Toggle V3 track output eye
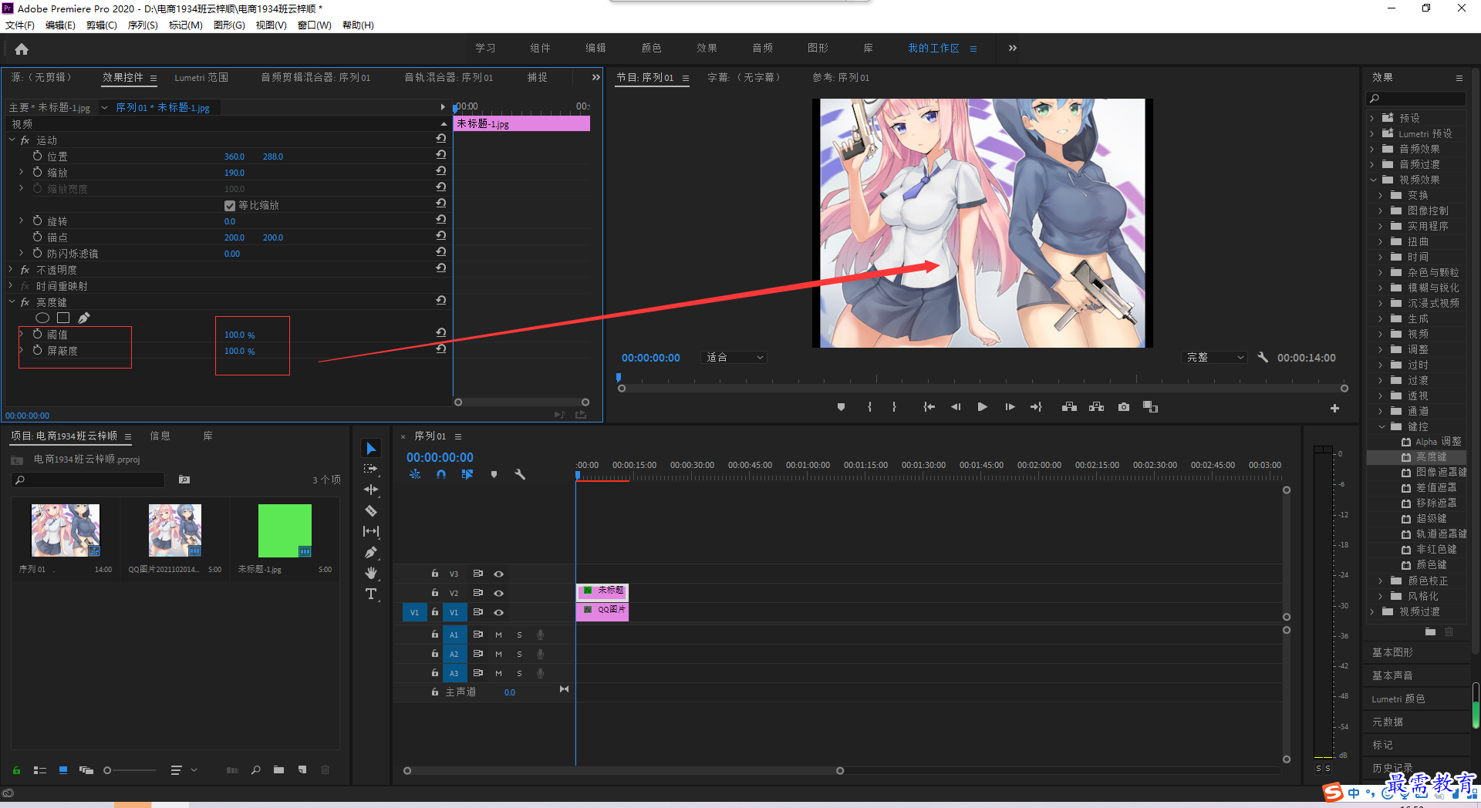This screenshot has height=808, width=1481. [x=499, y=574]
